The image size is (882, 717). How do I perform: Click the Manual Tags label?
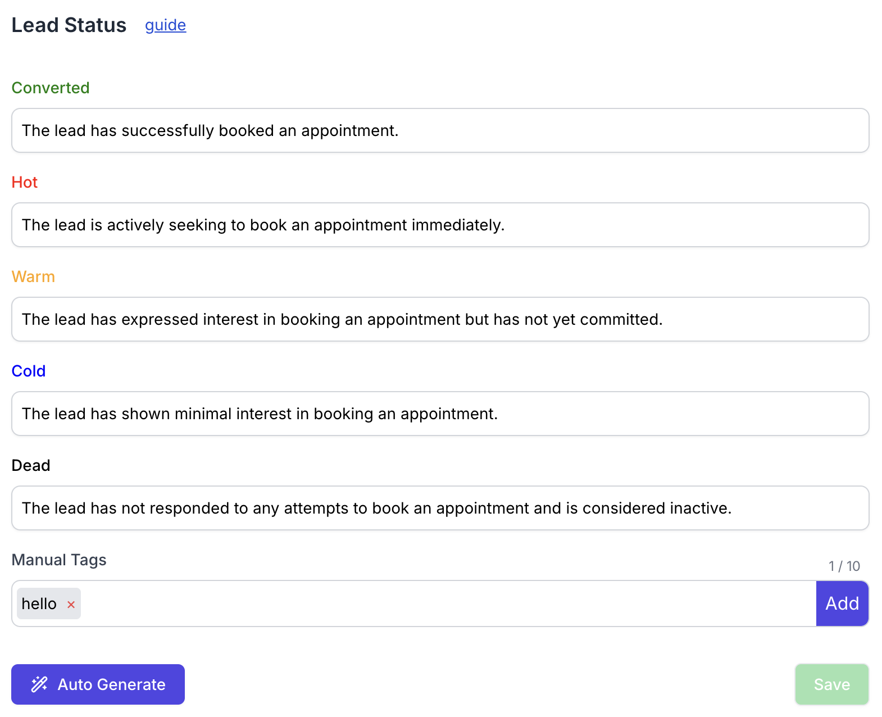(59, 560)
